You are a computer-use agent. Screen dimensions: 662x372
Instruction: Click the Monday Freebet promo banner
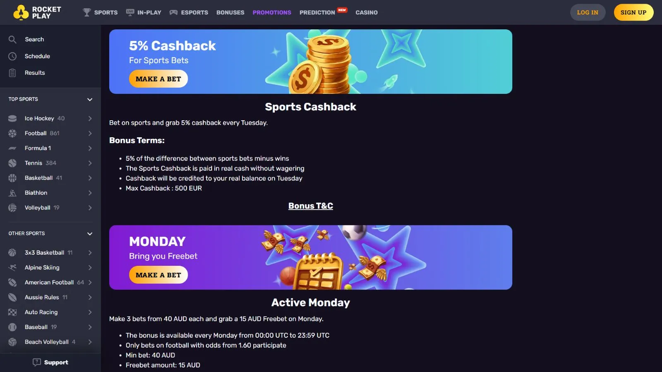coord(310,257)
